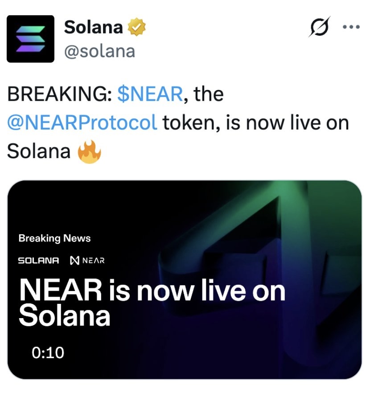The width and height of the screenshot is (370, 401).
Task: Click the "token, is now live on" text
Action: click(255, 123)
